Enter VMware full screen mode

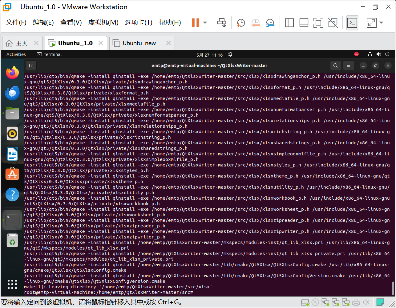click(318, 22)
